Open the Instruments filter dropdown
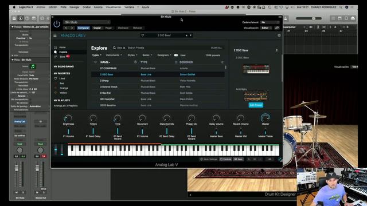The width and height of the screenshot is (367, 206). click(x=114, y=56)
